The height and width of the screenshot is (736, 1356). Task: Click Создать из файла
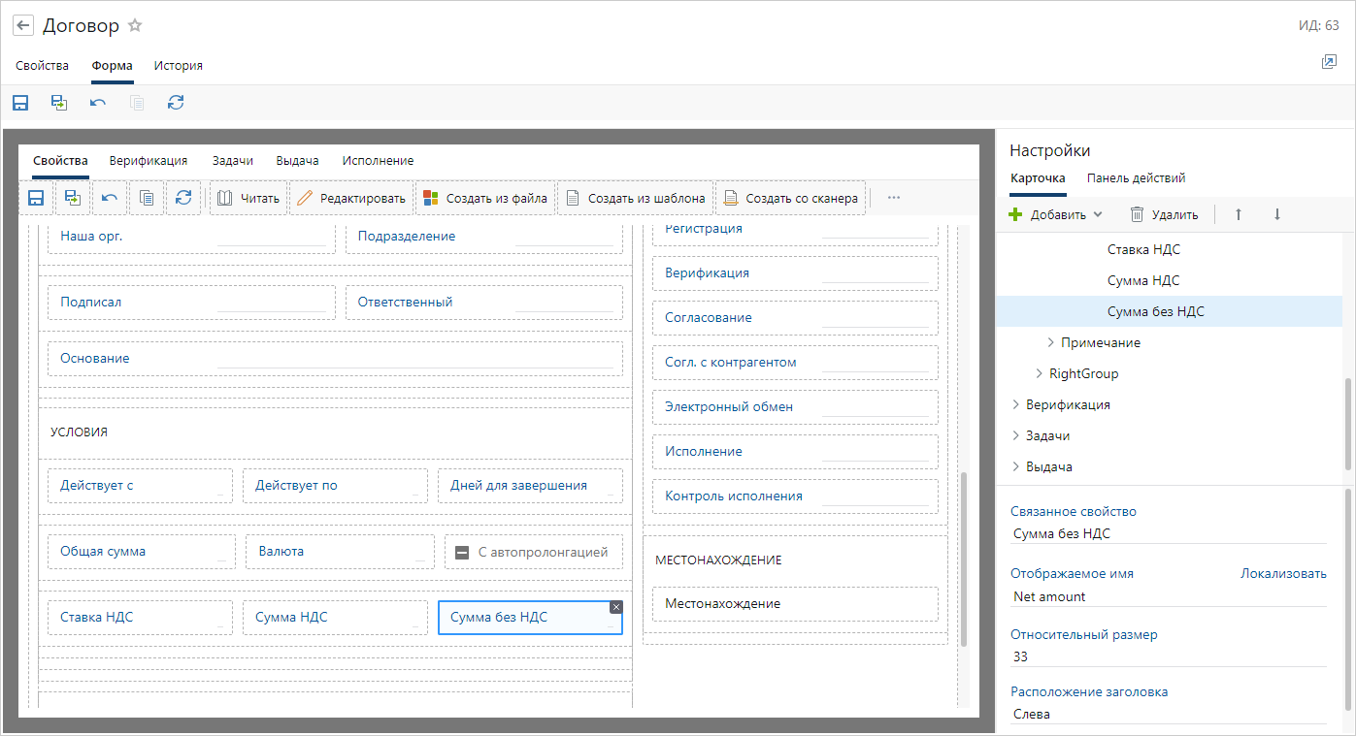click(485, 198)
